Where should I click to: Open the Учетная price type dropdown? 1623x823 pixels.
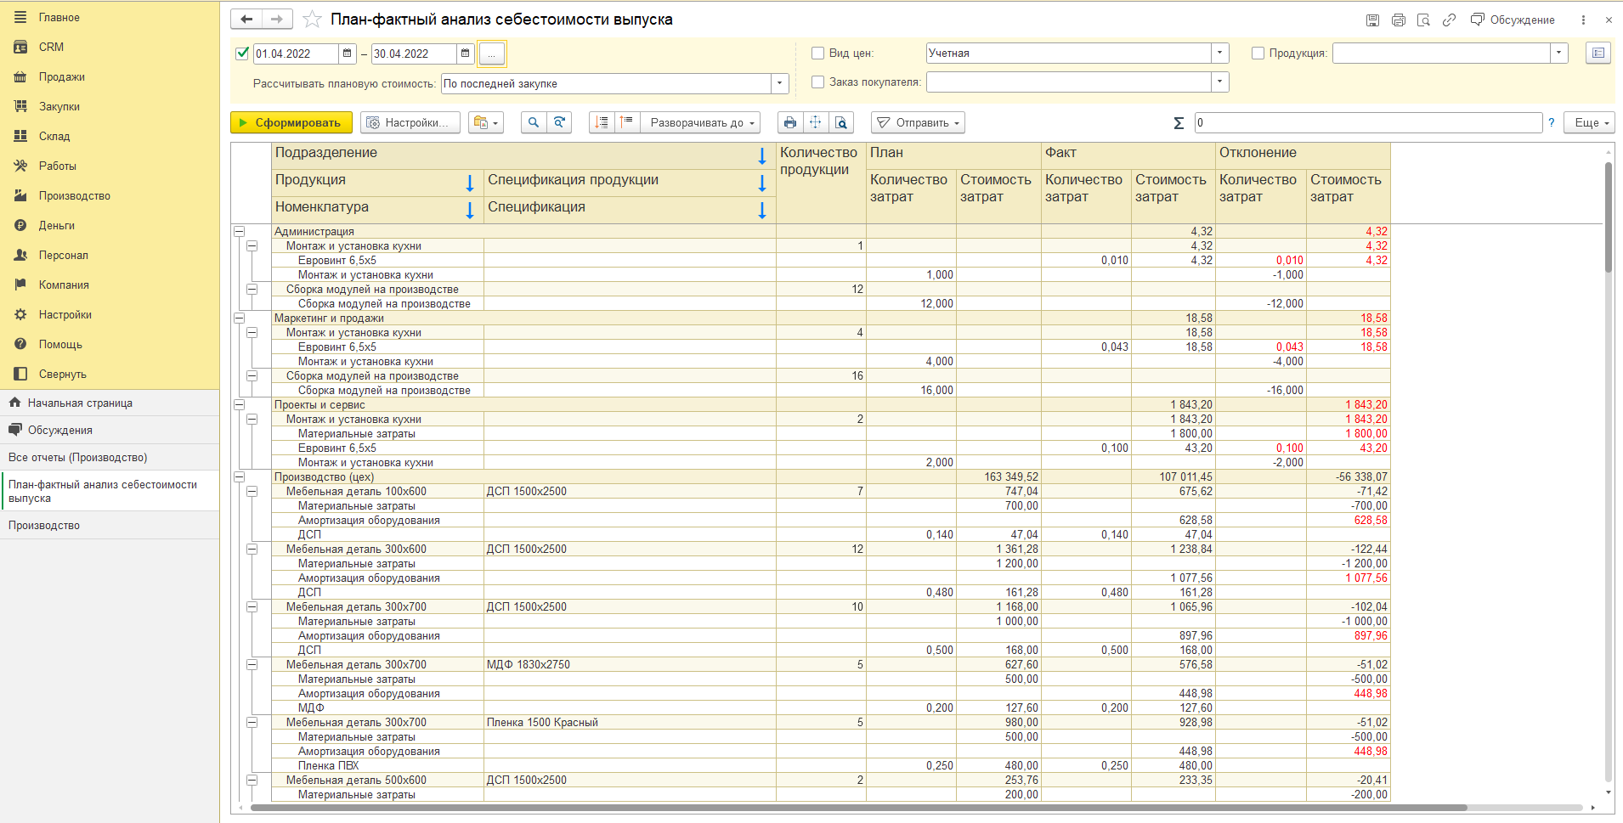(x=1220, y=54)
